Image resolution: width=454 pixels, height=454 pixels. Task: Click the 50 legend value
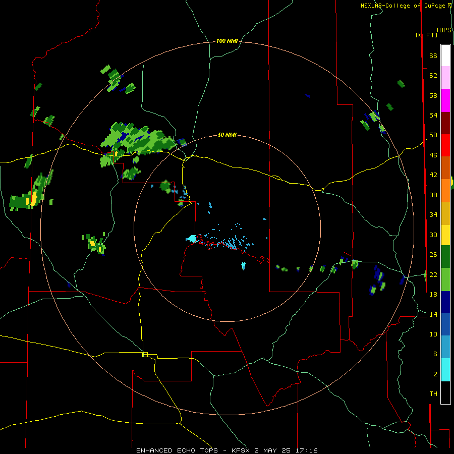pos(433,135)
